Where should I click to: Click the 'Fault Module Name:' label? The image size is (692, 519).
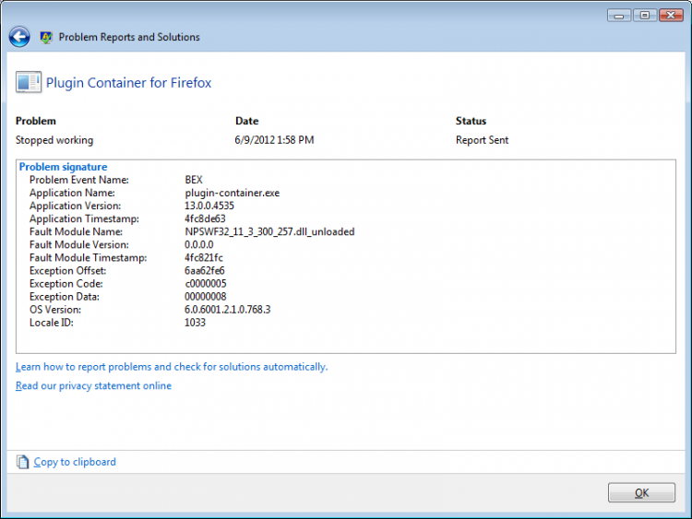(x=76, y=231)
